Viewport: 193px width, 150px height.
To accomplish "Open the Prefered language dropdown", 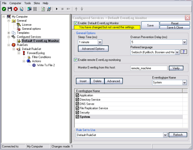I will pos(177,52).
